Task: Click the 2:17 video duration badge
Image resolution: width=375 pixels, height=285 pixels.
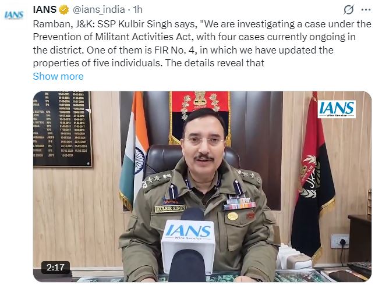Action: (x=55, y=267)
